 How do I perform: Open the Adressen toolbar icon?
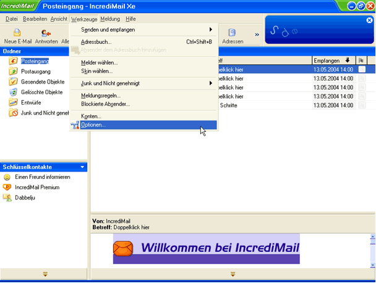point(232,32)
